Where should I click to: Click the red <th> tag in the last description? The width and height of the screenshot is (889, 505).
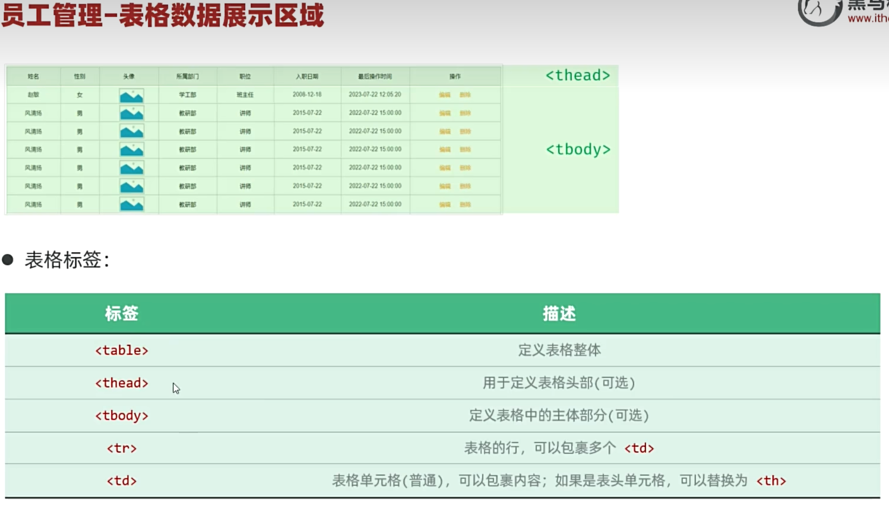click(771, 481)
